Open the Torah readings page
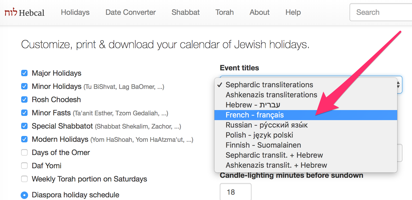The width and height of the screenshot is (412, 200). coord(224,12)
